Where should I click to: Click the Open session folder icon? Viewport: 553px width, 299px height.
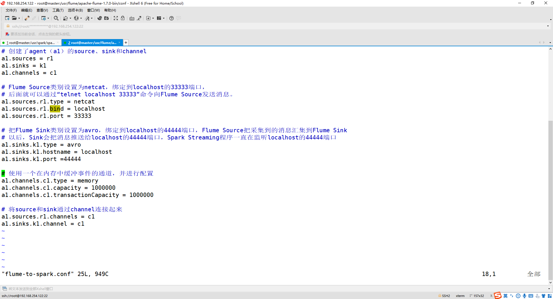tap(14, 18)
